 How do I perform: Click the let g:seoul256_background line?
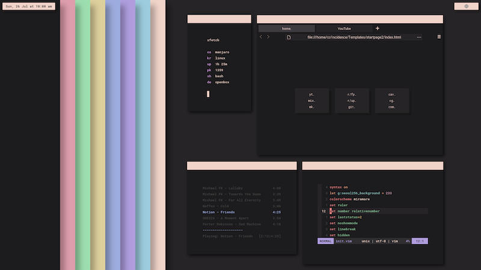(360, 193)
